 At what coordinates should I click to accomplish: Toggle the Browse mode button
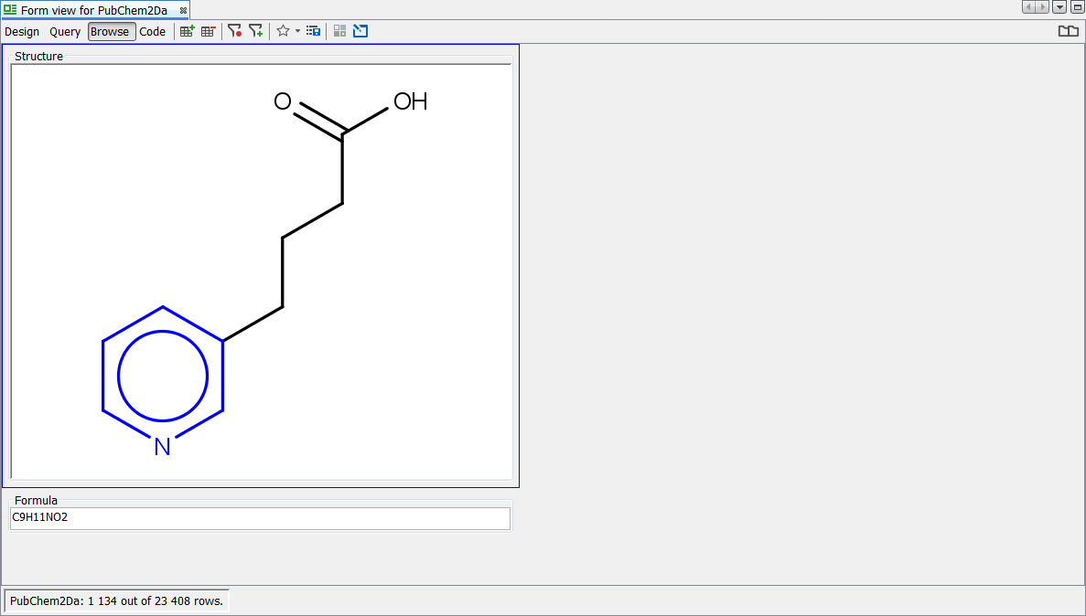[111, 32]
